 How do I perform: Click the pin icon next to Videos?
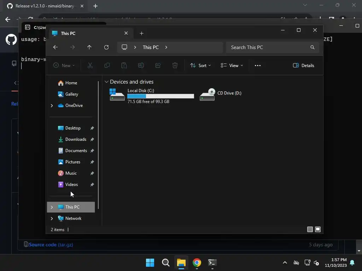tap(92, 185)
